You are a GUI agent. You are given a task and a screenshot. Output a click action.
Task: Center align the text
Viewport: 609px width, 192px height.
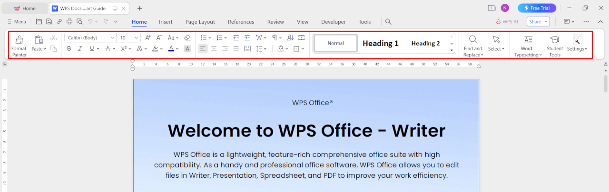click(214, 48)
